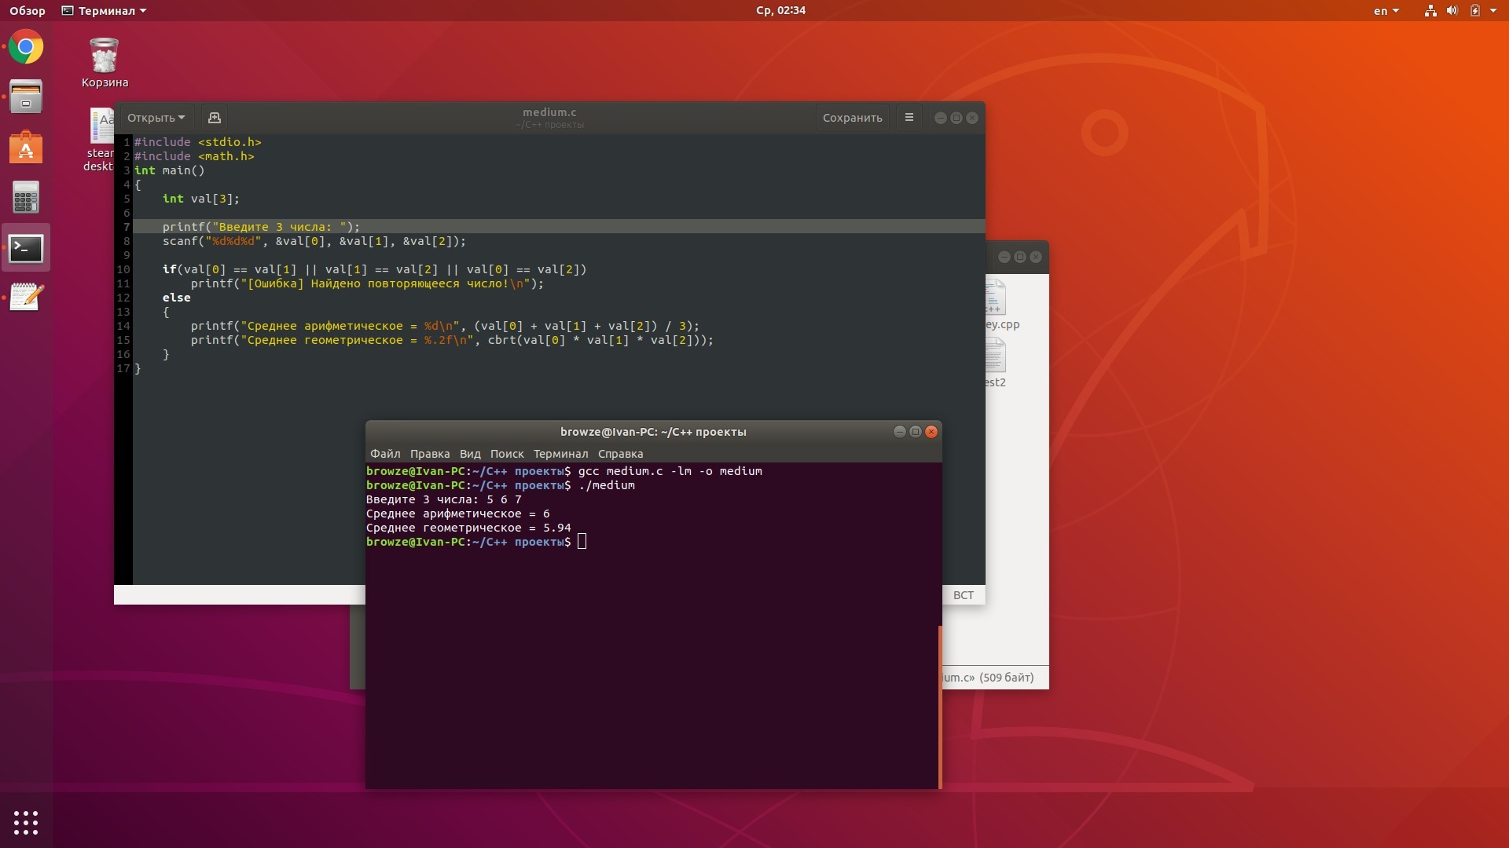This screenshot has width=1509, height=848.
Task: Click the cbrt geometric mean code line
Action: tap(452, 340)
